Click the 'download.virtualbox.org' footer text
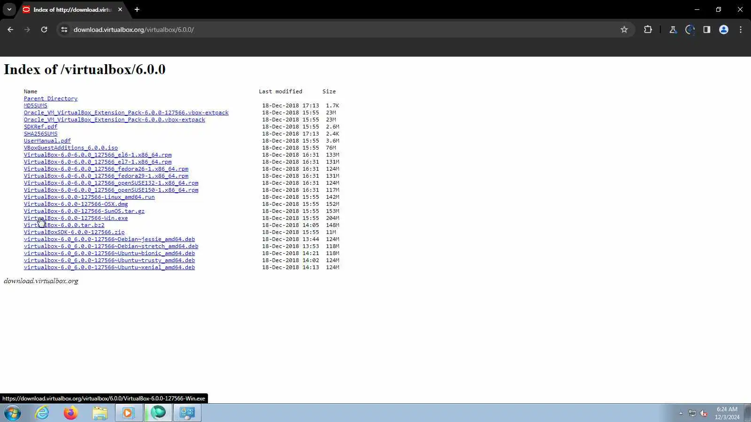751x422 pixels. tap(41, 281)
